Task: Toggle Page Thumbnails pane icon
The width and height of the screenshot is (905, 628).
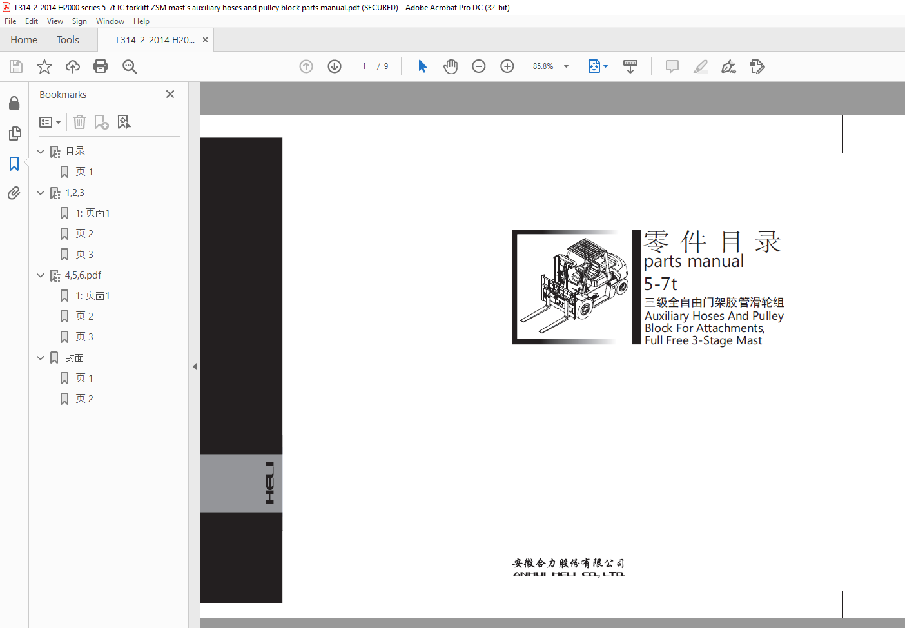Action: point(14,133)
